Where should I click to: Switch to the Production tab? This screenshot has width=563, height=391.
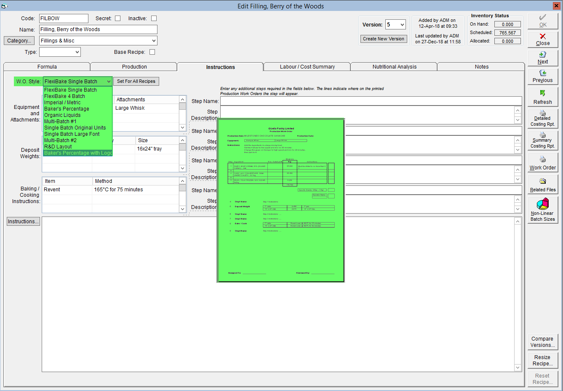click(x=134, y=67)
